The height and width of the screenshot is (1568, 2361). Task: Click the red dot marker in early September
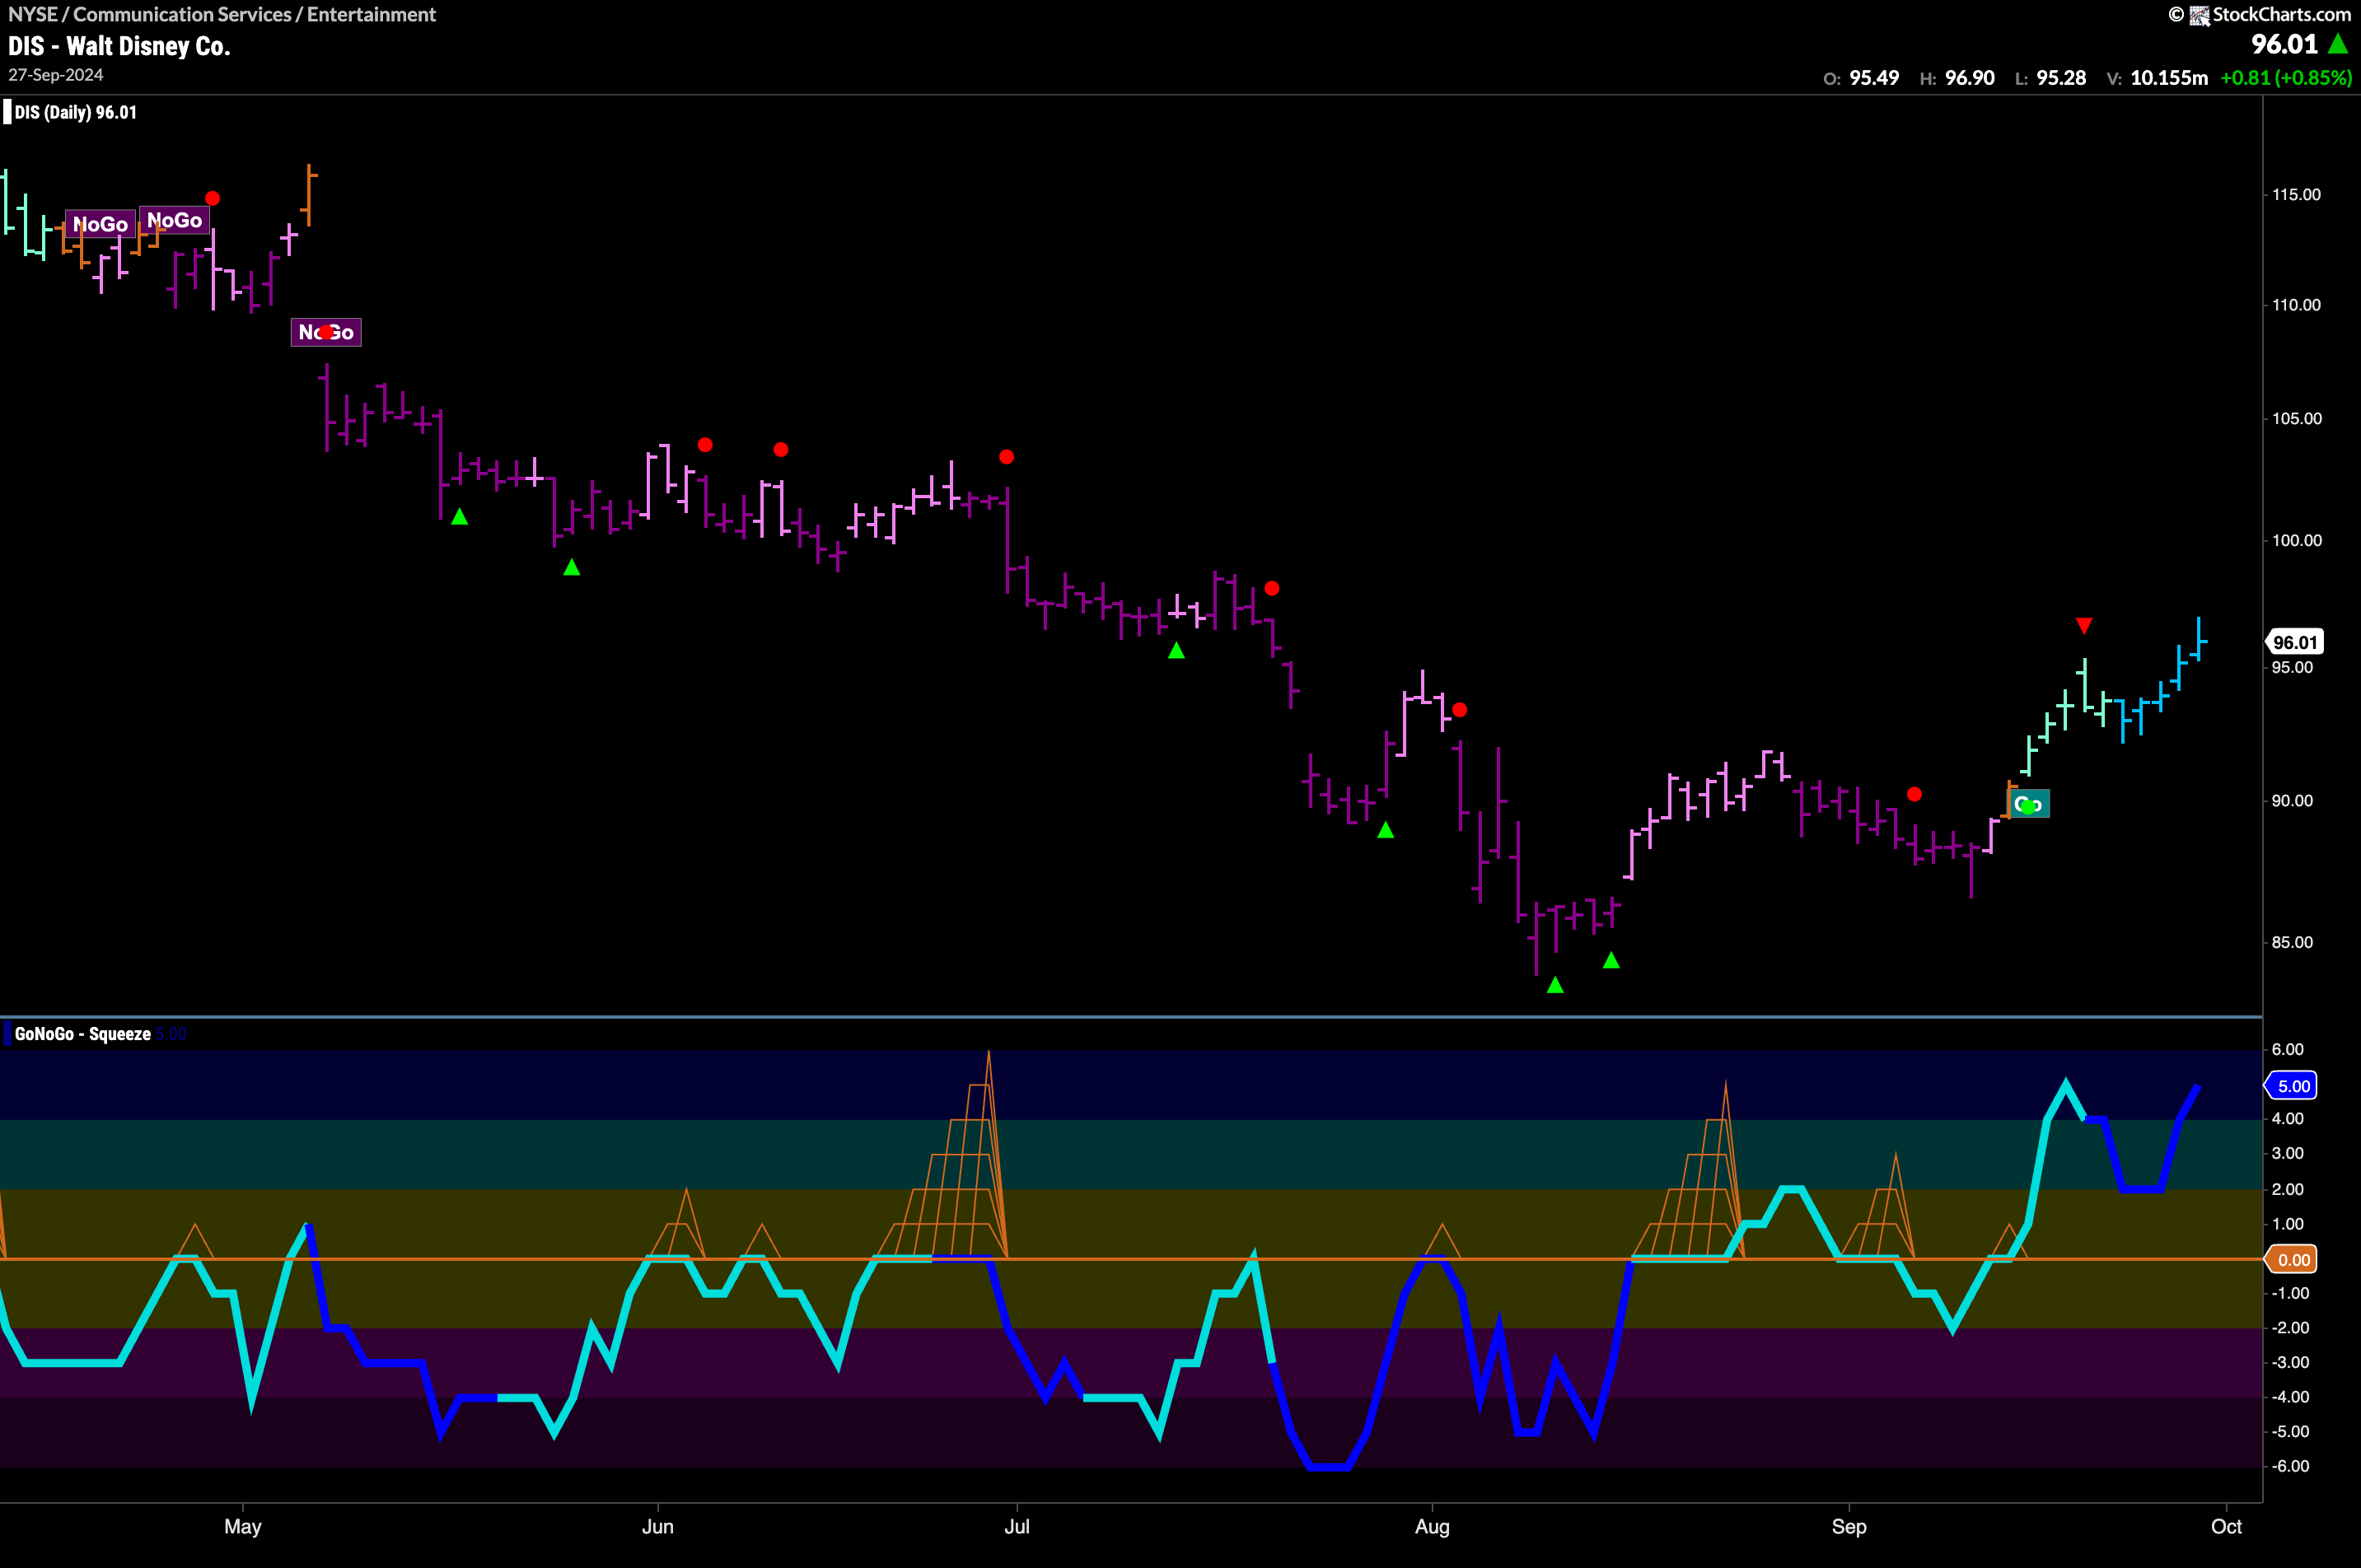[x=1914, y=794]
